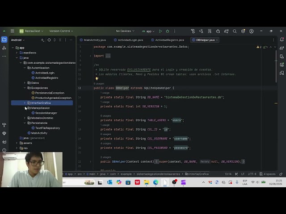286x214 pixels.
Task: Select PersistenciaException class
Action: (48, 93)
